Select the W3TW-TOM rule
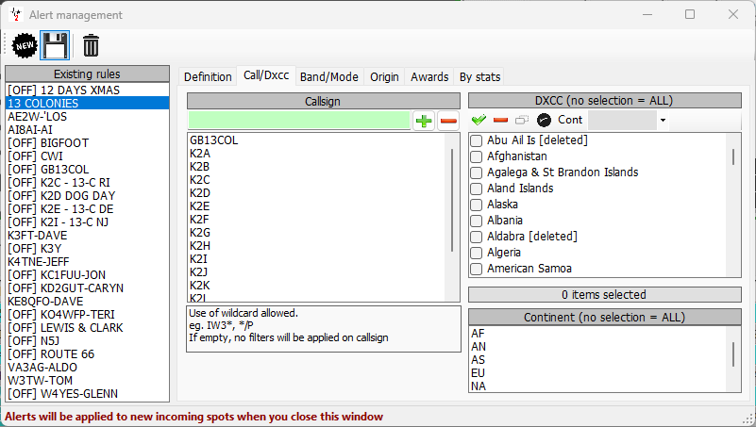The height and width of the screenshot is (427, 756). tap(87, 380)
